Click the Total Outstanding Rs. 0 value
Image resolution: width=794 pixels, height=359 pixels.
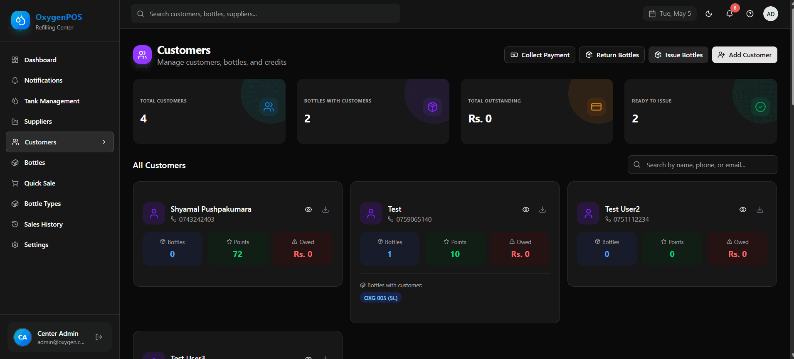(x=480, y=119)
